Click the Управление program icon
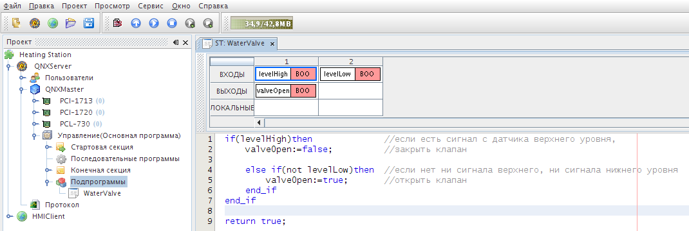The image size is (689, 231). pos(47,135)
